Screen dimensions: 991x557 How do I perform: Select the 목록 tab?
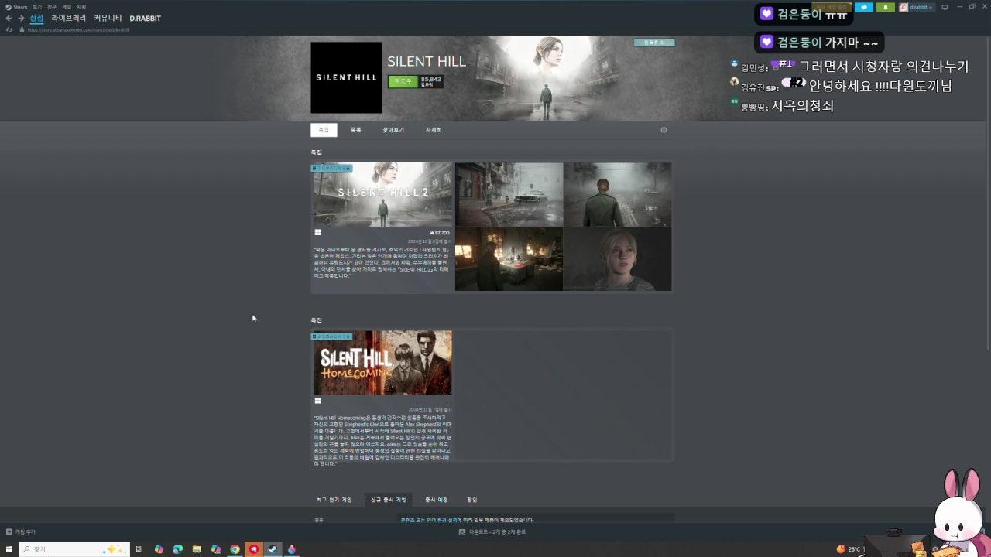tap(355, 130)
